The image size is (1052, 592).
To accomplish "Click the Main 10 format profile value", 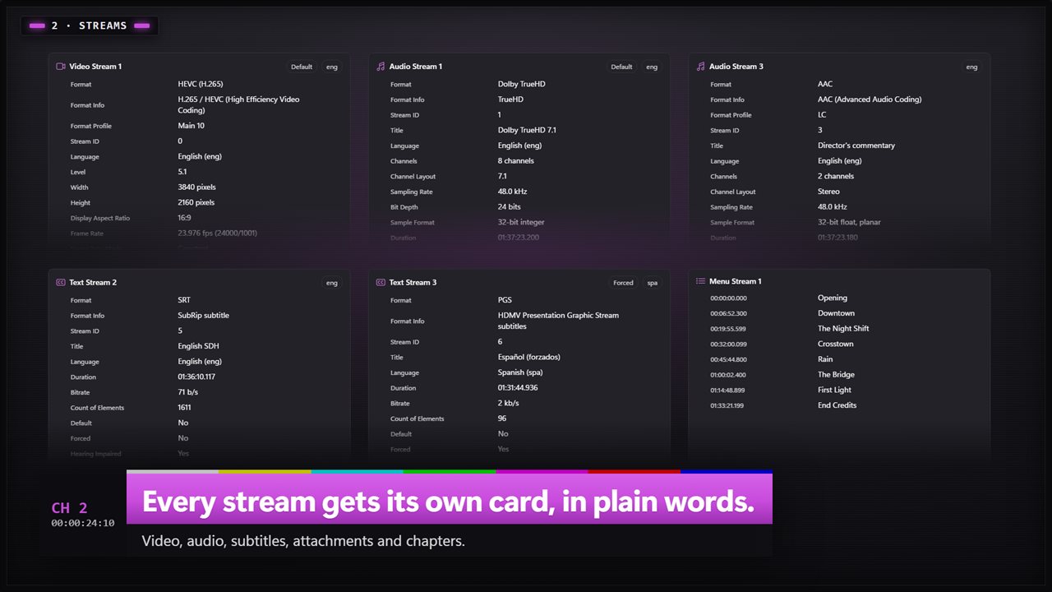I will pyautogui.click(x=191, y=126).
